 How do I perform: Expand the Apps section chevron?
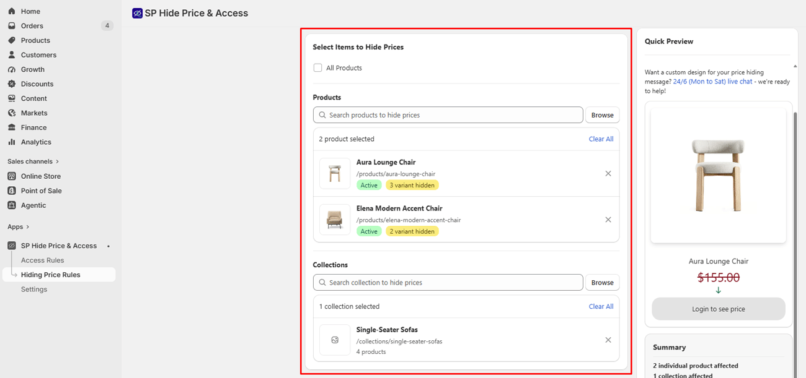[28, 227]
